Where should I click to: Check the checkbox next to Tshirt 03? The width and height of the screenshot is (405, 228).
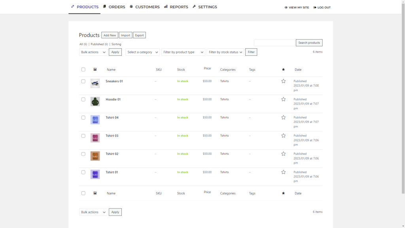coord(83,135)
